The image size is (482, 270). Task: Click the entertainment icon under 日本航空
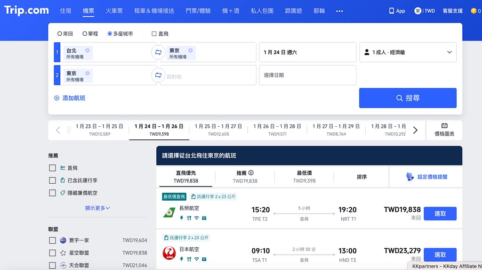coord(204,259)
